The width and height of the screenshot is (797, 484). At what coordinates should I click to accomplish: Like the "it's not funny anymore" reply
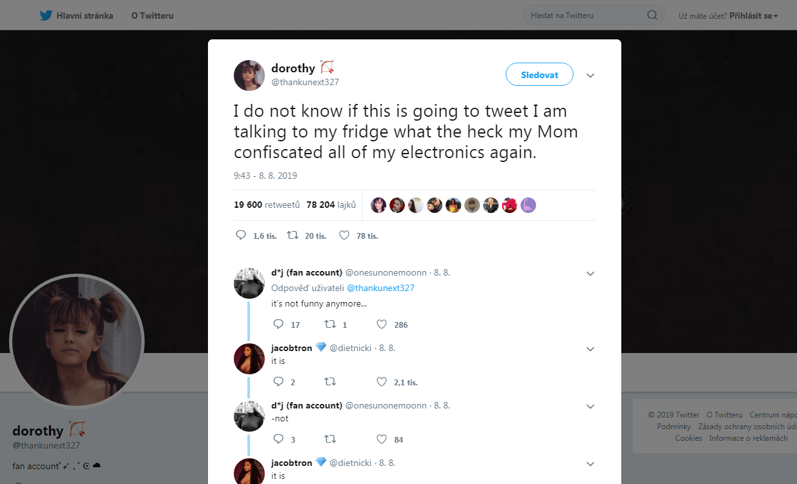tap(382, 324)
